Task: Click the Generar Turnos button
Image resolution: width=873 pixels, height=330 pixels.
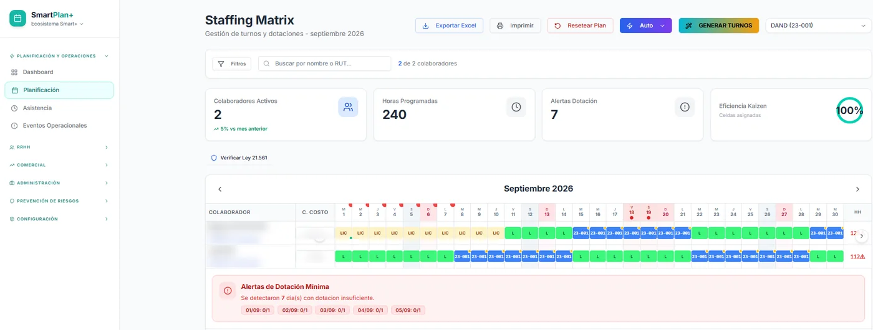Action: pyautogui.click(x=719, y=26)
